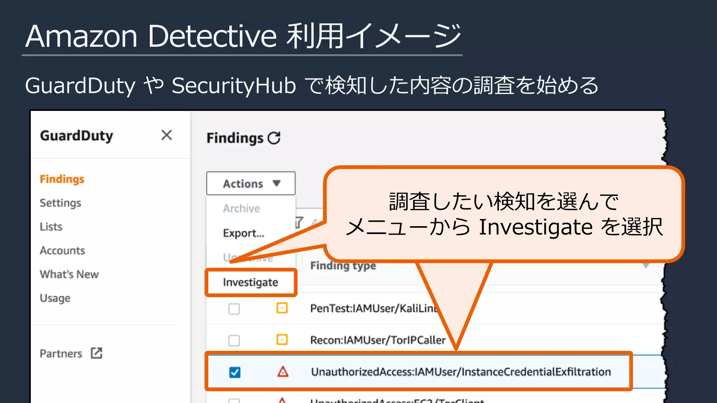Open the UnauthorizedAccess:IAMUser/InstanceCredentialExfiltration finding
This screenshot has width=717, height=403.
[x=461, y=372]
